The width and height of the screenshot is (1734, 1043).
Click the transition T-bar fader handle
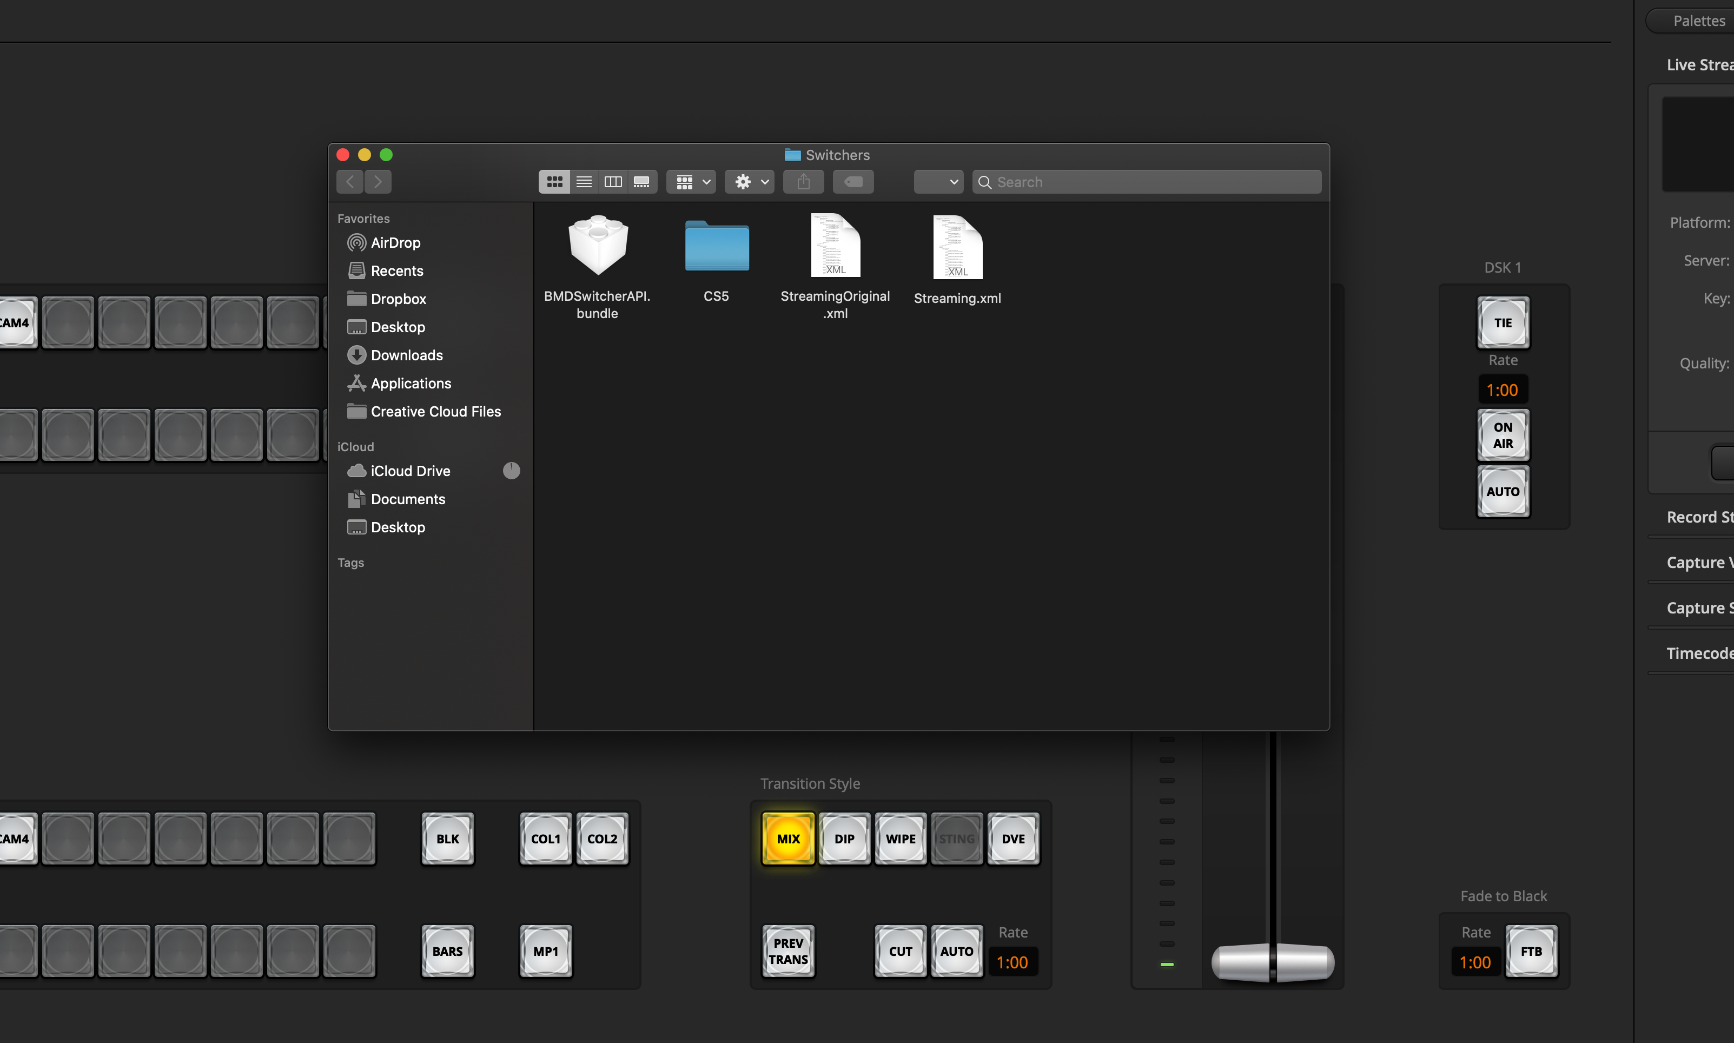click(1273, 962)
